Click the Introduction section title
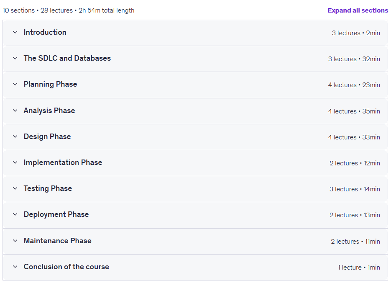 pyautogui.click(x=45, y=32)
